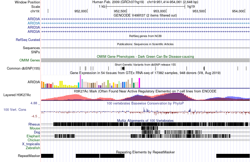Click the leftmost RepeatMasker block
Screen dimensions: 250x162
pyautogui.click(x=47, y=156)
